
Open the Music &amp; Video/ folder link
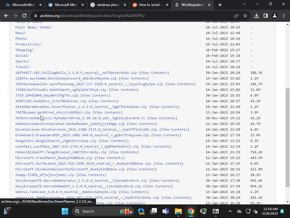[33, 27]
